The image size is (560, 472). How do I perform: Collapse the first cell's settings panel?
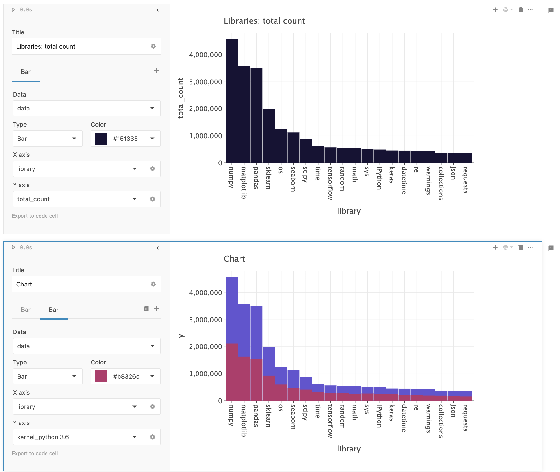[158, 10]
